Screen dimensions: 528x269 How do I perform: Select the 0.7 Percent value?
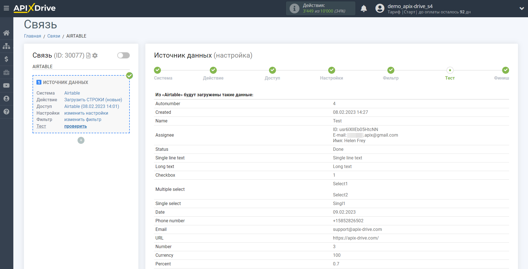coord(336,264)
